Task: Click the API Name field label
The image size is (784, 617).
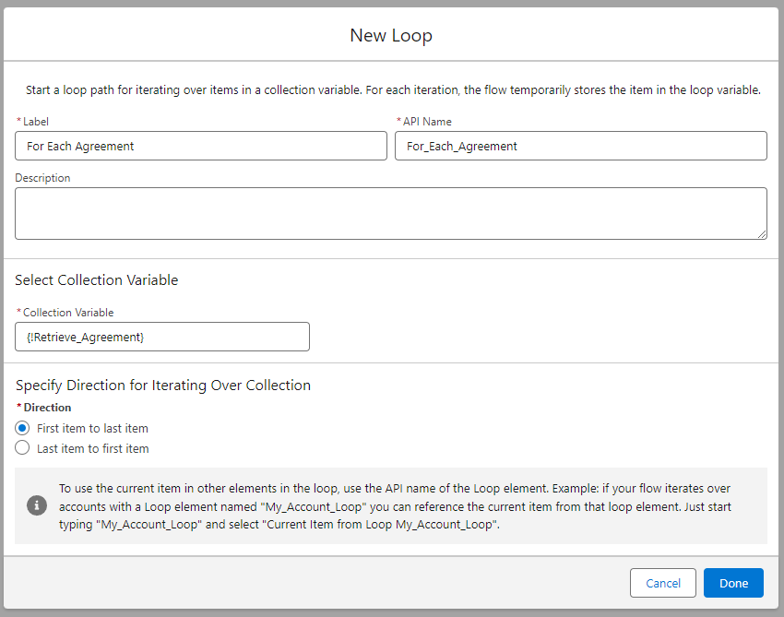Action: coord(424,122)
